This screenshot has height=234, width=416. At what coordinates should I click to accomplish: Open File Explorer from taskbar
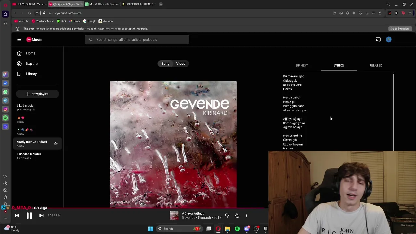pyautogui.click(x=227, y=229)
